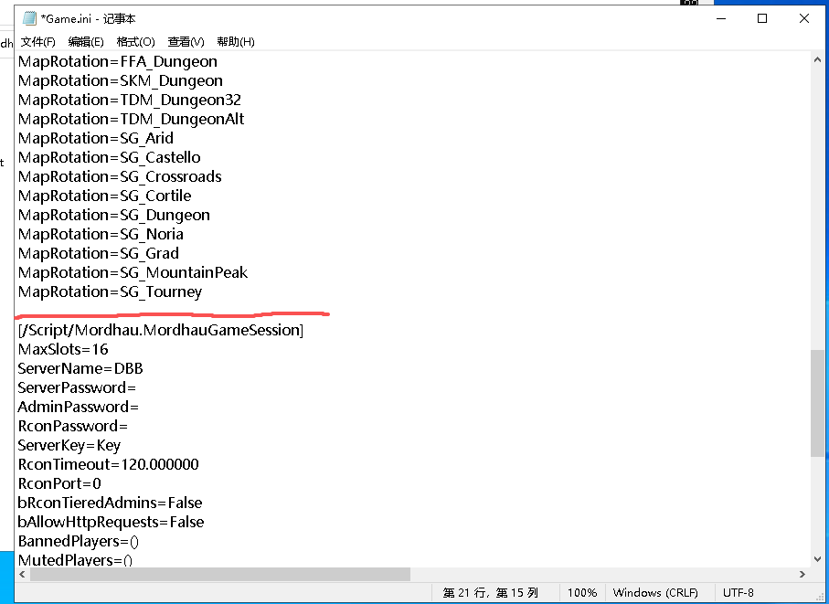Place cursor after MapRotation=SG_Tourney
The height and width of the screenshot is (604, 829).
click(203, 292)
